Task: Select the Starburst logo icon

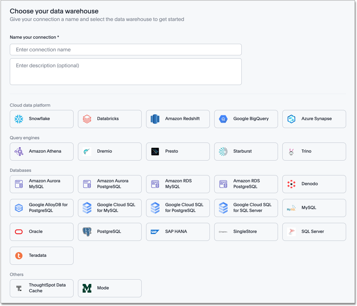Action: 223,152
